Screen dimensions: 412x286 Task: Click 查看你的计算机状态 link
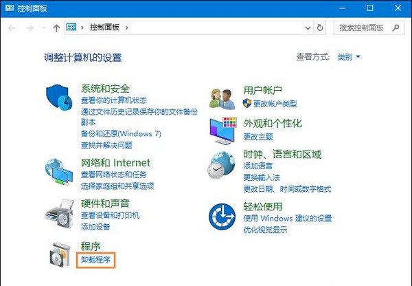pos(114,100)
